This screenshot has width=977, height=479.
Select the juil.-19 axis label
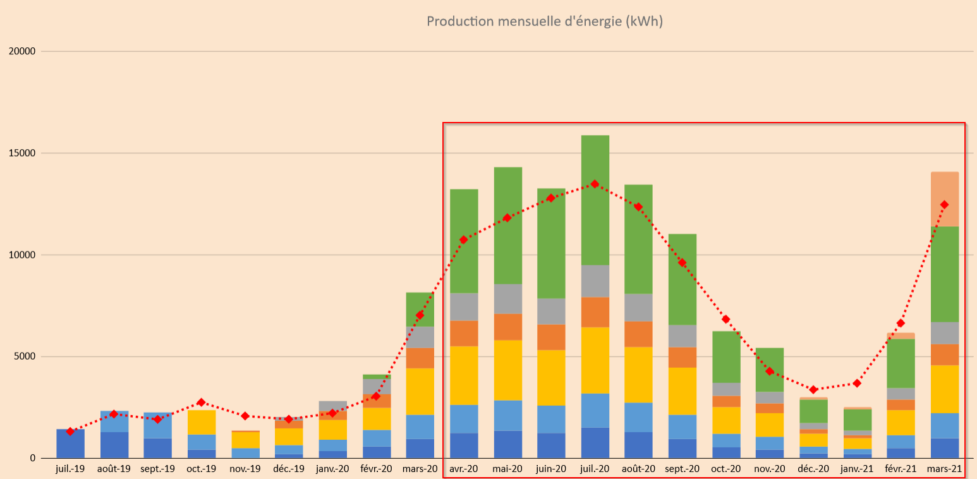70,469
